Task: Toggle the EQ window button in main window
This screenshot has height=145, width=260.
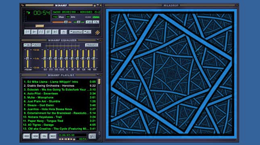Action: [89, 22]
